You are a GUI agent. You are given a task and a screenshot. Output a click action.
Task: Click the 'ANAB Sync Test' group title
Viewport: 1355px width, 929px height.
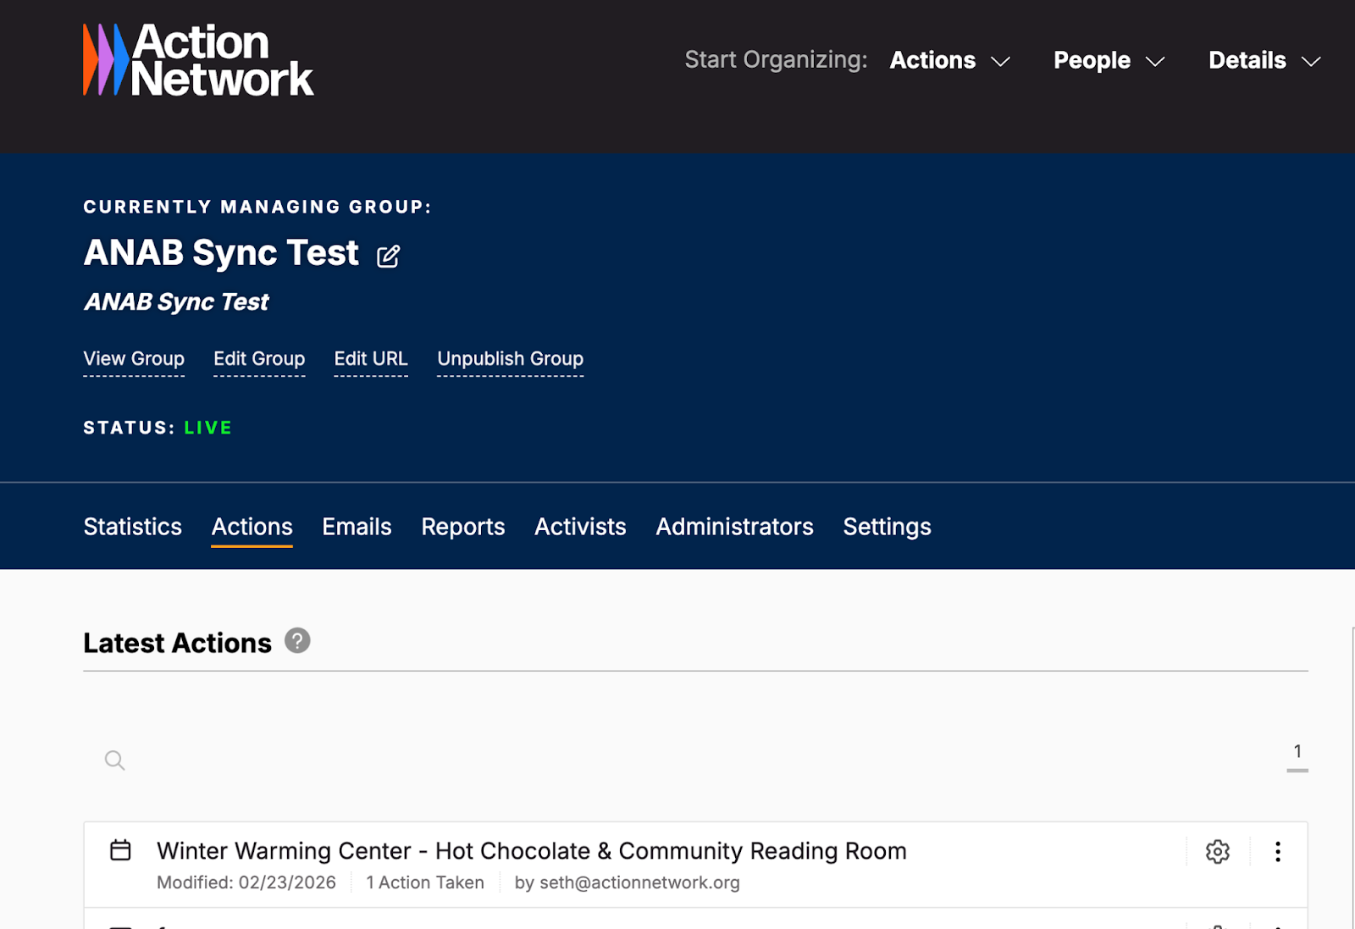(221, 252)
